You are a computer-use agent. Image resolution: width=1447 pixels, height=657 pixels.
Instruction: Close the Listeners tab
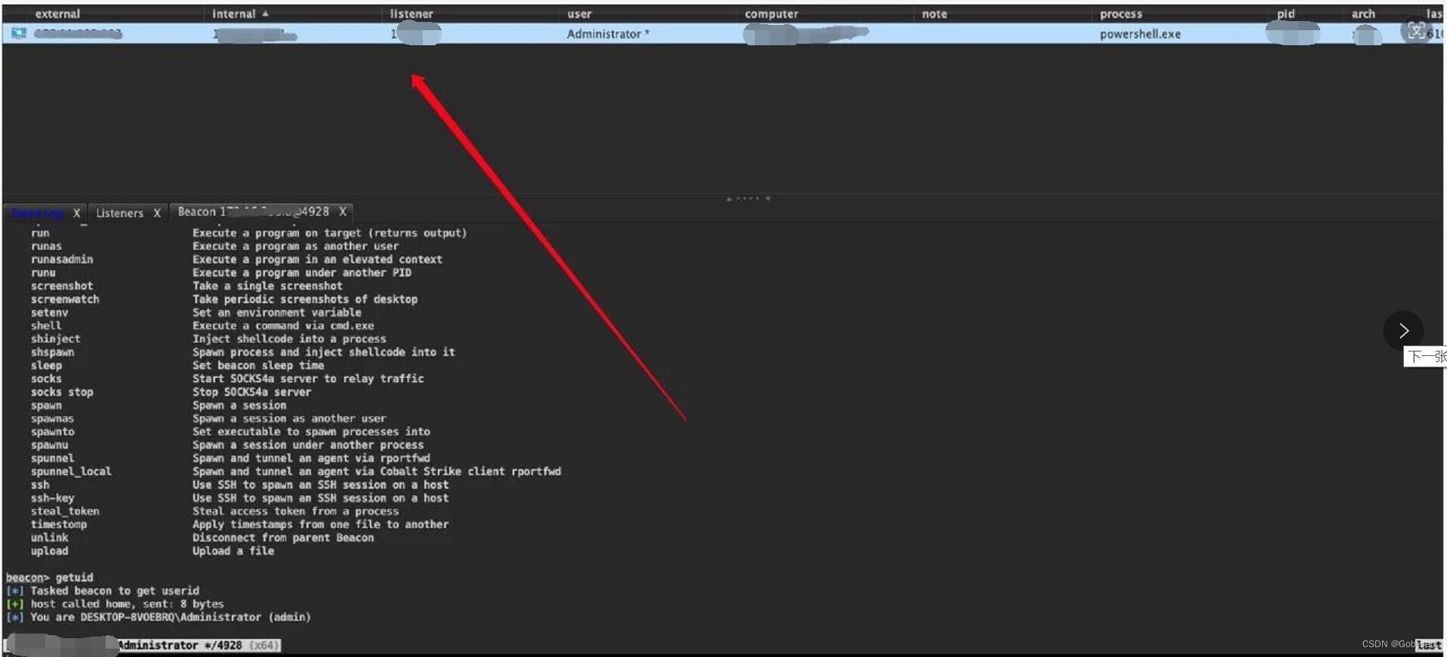click(x=157, y=213)
